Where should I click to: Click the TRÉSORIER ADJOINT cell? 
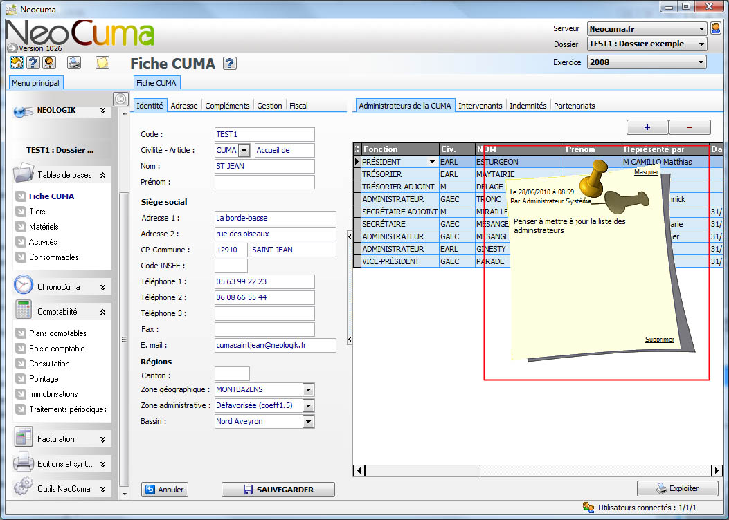pos(400,187)
